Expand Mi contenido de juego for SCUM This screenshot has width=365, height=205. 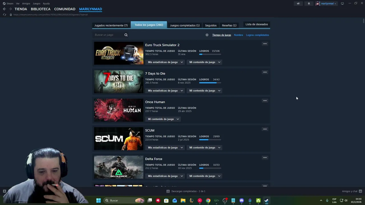click(204, 147)
